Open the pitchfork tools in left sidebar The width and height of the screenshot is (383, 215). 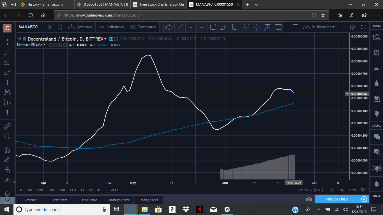coord(7,62)
